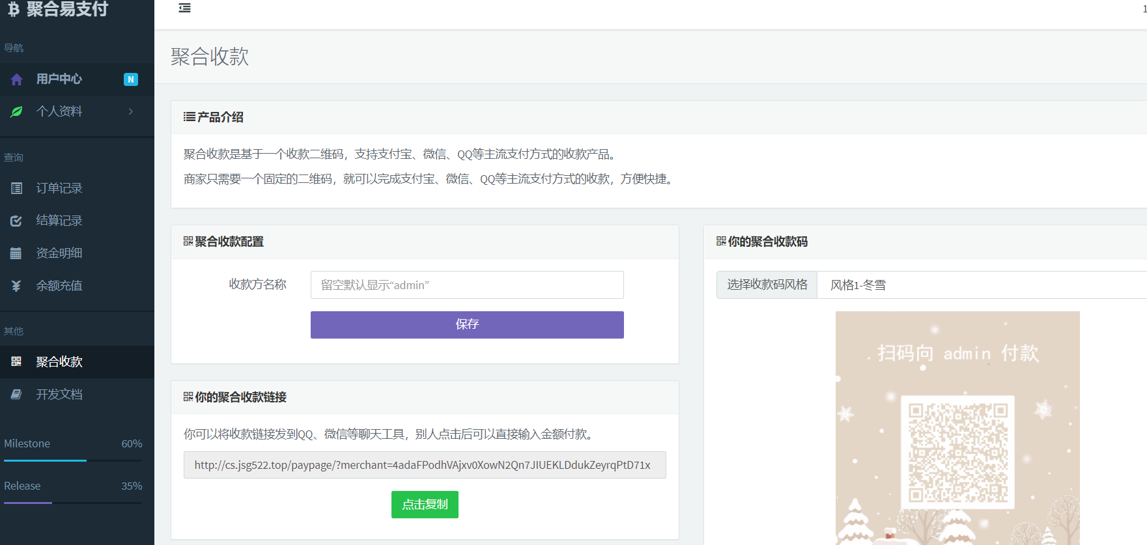Click the QR icon beside 聚合收款 menu
Image resolution: width=1147 pixels, height=545 pixels.
pos(16,361)
